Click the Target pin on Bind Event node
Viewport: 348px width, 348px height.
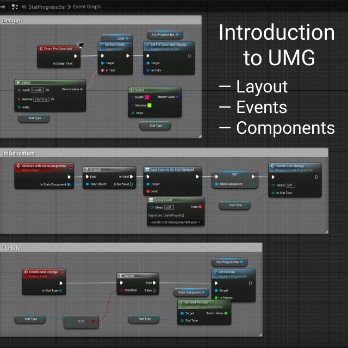click(x=148, y=184)
